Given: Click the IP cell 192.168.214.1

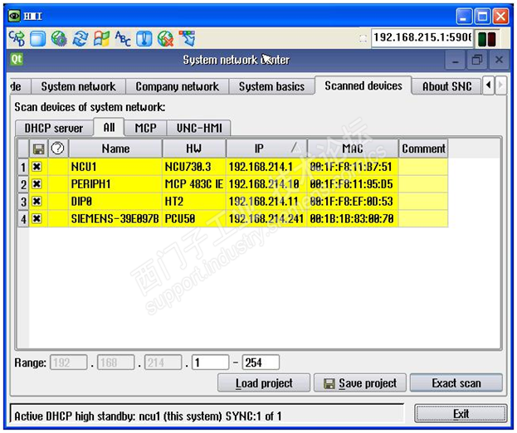Looking at the screenshot, I should point(266,167).
